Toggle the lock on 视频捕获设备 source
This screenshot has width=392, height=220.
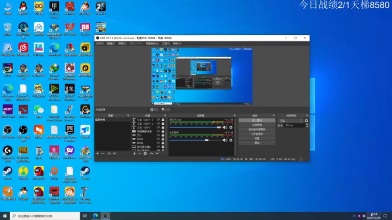pos(163,131)
